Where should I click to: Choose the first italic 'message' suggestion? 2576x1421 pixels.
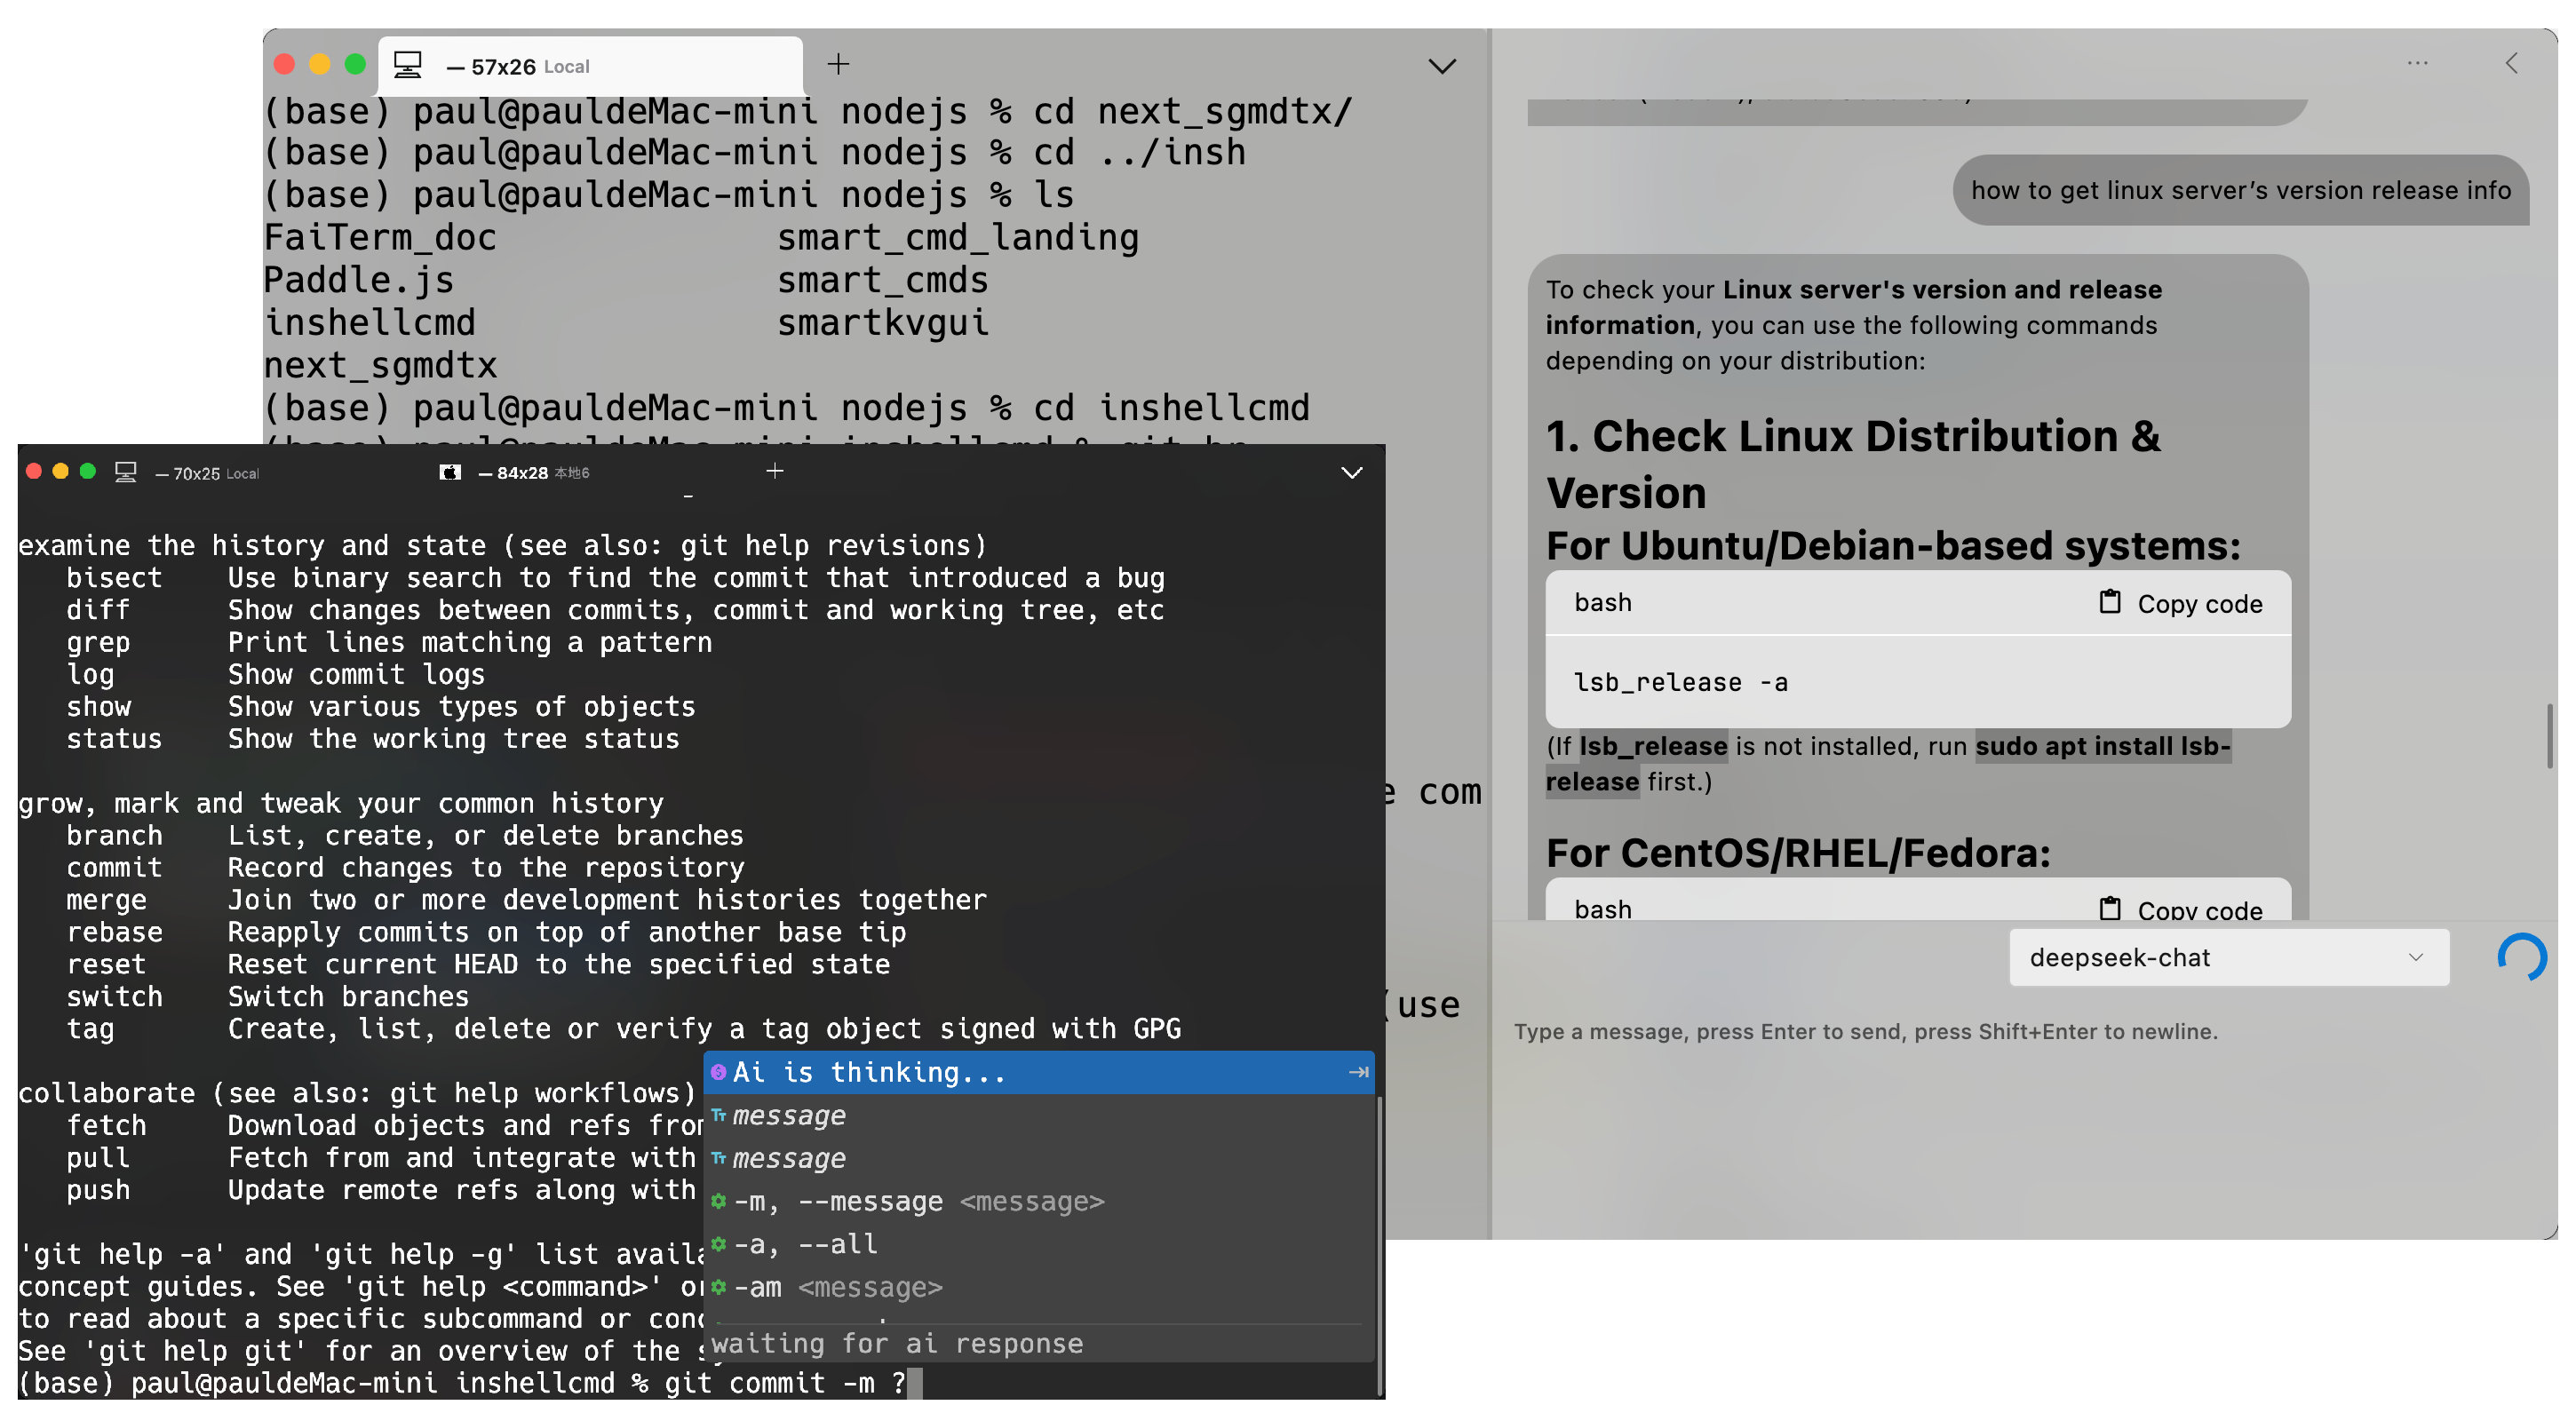pyautogui.click(x=1039, y=1115)
